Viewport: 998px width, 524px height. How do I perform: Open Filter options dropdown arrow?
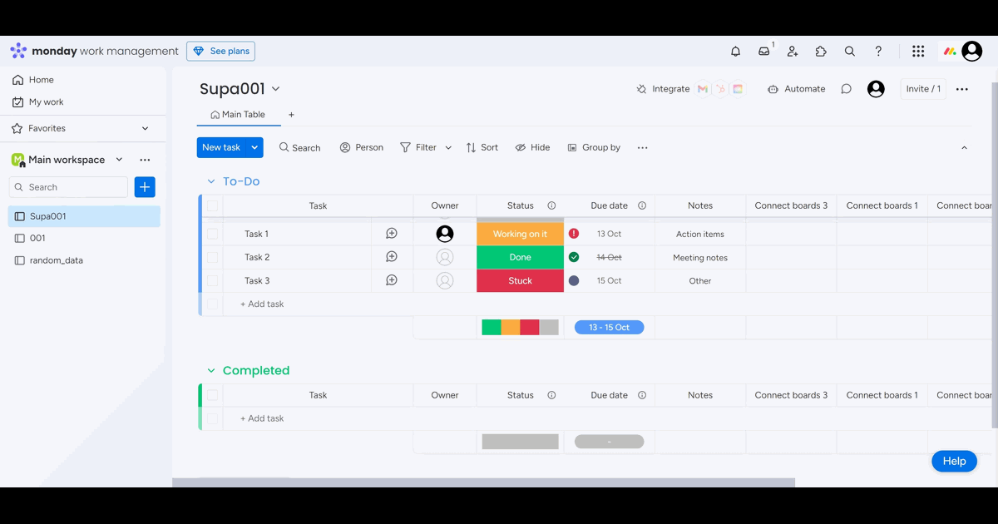click(448, 147)
